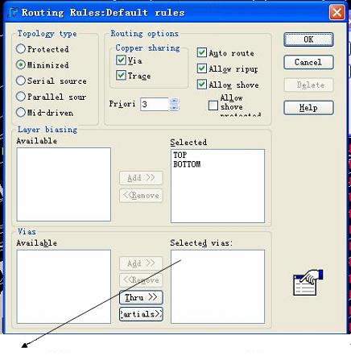Select BOTTOM in Selected layers list
This screenshot has height=356, width=351.
tap(187, 164)
